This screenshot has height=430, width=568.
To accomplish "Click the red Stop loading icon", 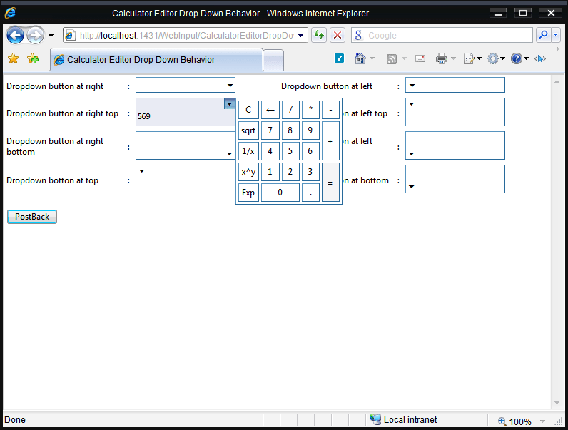I will tap(338, 35).
